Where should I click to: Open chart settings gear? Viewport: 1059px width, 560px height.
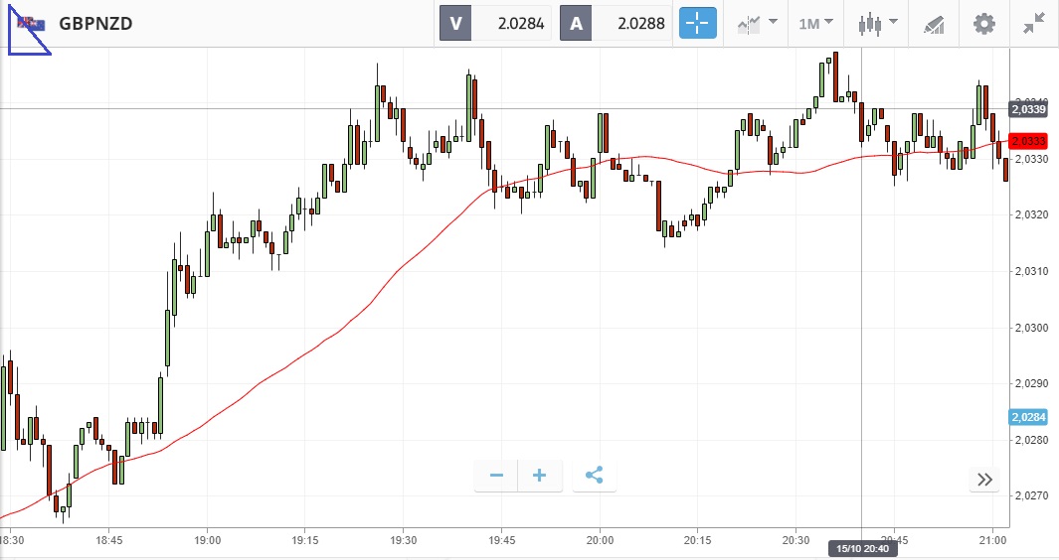point(983,23)
